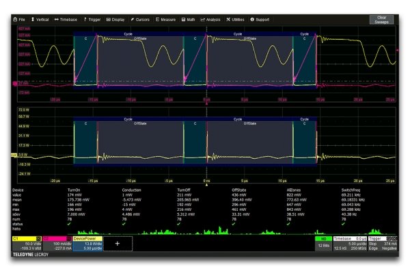Open the Vertical menu
The width and height of the screenshot is (410, 267).
[40, 19]
